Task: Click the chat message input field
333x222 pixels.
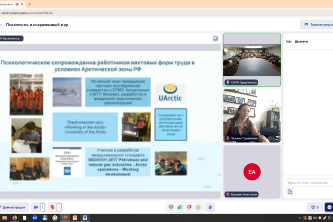Action: (x=310, y=183)
